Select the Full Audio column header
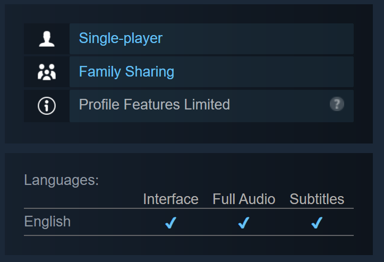 tap(244, 199)
